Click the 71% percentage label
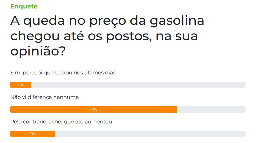Viewport: 259px width, 143px height. (x=94, y=109)
